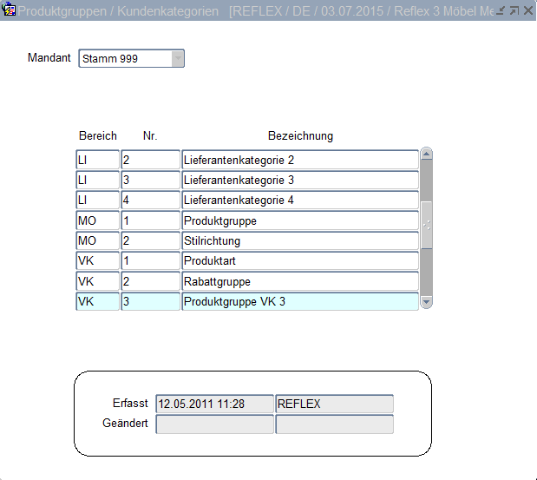Maximize the Produktgruppen window
Viewport: 537px width, 480px height.
514,11
